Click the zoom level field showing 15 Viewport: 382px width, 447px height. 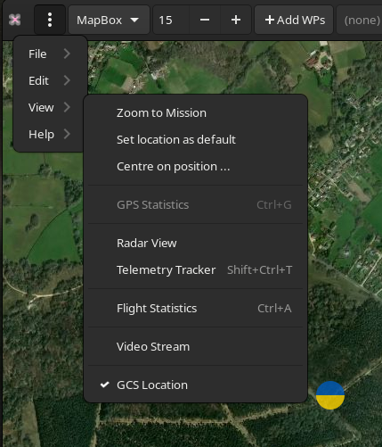pos(171,20)
